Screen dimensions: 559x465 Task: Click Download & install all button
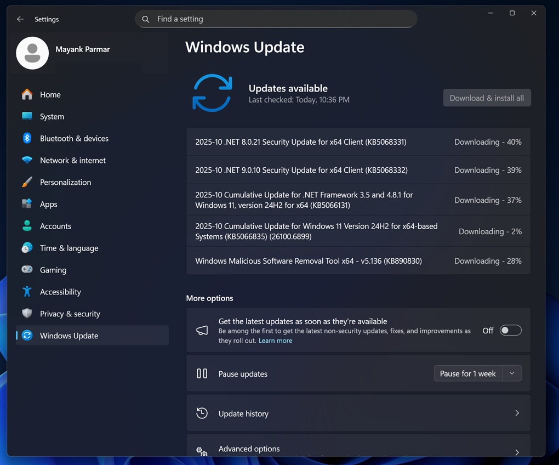pos(487,98)
